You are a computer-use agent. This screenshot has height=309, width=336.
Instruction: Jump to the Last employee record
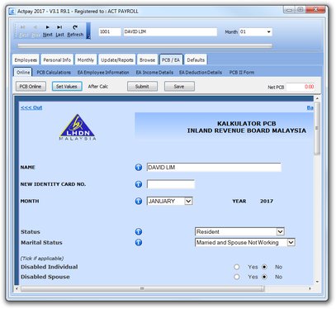pyautogui.click(x=59, y=31)
